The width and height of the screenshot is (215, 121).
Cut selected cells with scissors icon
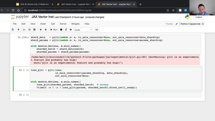(x=24, y=30)
